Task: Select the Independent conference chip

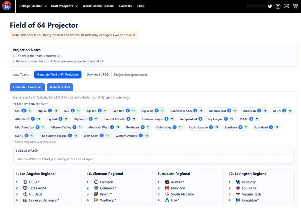Action: click(x=191, y=119)
